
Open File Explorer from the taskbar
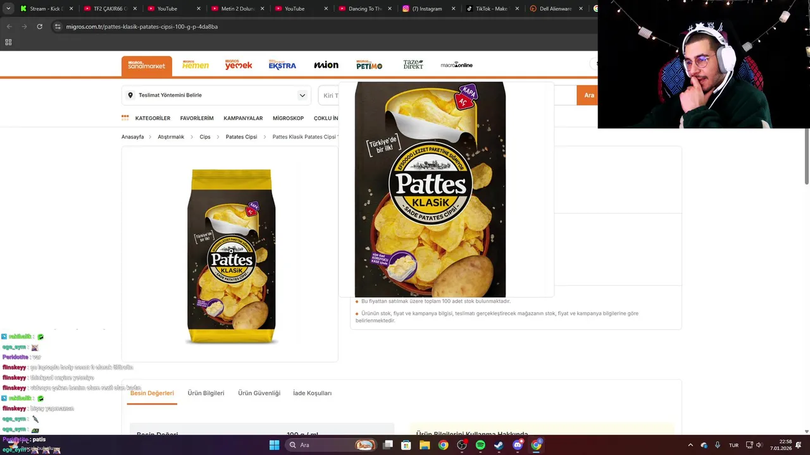coord(425,445)
